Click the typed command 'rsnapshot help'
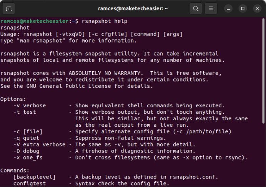The height and width of the screenshot is (187, 266). tap(105, 21)
